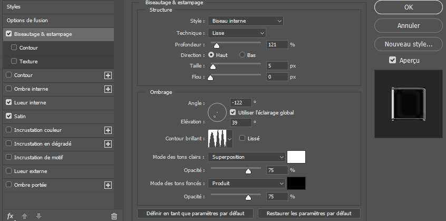Enable the Lueur externe checkbox

[x=8, y=171]
